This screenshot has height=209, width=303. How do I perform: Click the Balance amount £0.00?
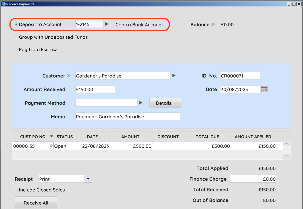227,25
